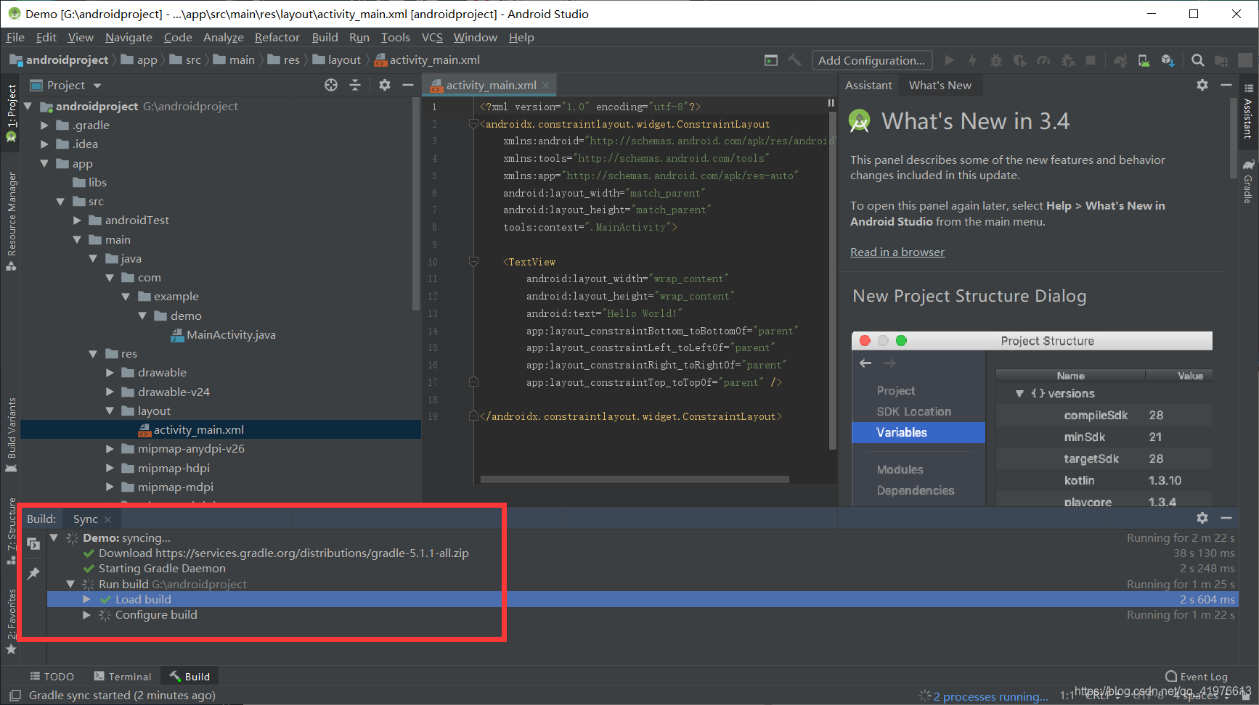Expand the mipmap-hdpi folder
This screenshot has height=705, width=1259.
click(110, 468)
